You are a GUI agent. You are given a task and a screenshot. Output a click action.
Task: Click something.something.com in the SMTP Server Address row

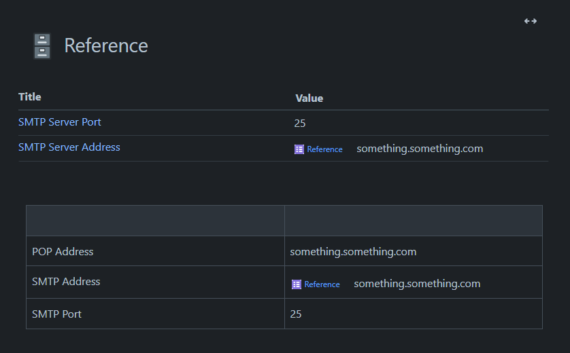click(x=420, y=149)
